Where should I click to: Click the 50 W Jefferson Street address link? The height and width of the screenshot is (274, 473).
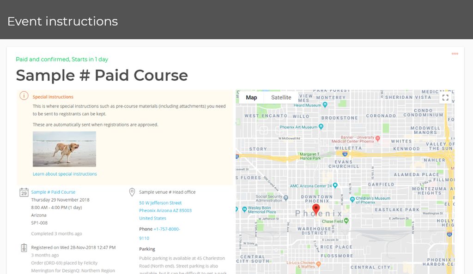click(160, 203)
